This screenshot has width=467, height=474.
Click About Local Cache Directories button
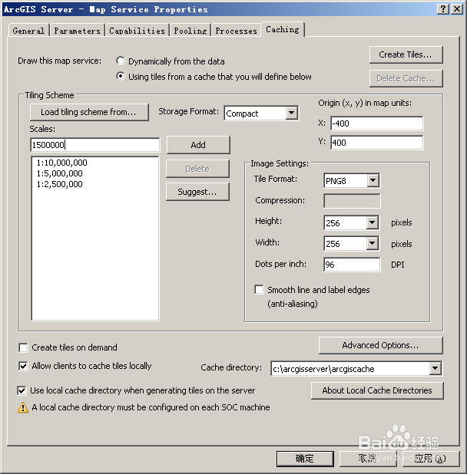pos(377,390)
